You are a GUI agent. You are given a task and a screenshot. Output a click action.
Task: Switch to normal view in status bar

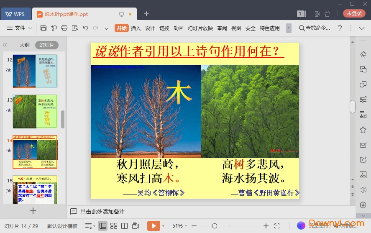103,226
